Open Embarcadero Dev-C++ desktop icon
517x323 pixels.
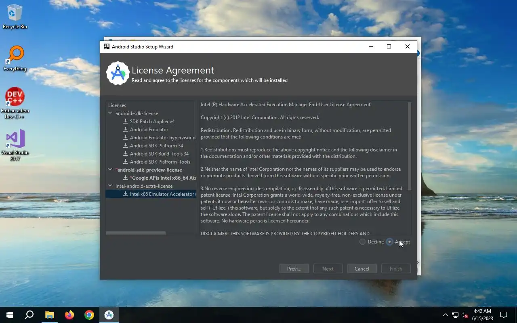pyautogui.click(x=15, y=103)
